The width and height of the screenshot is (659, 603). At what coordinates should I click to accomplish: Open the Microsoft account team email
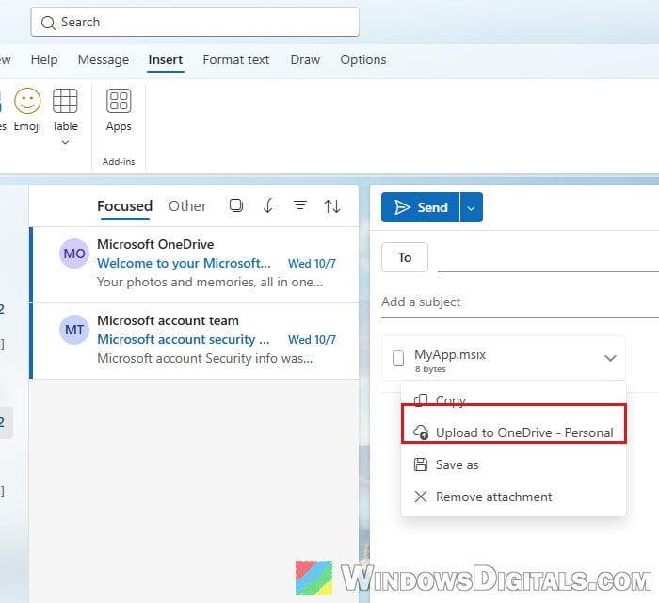[x=196, y=341]
